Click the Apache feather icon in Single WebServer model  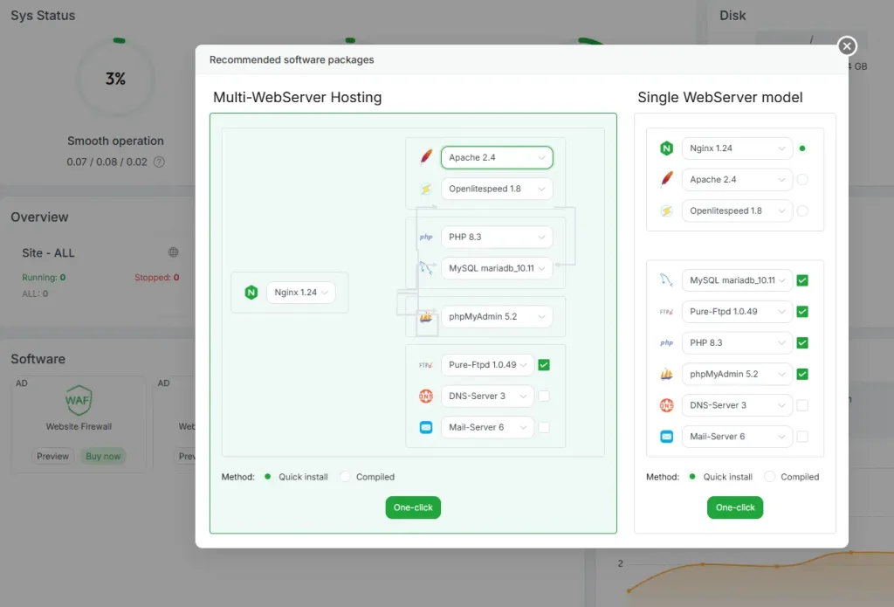(x=666, y=179)
